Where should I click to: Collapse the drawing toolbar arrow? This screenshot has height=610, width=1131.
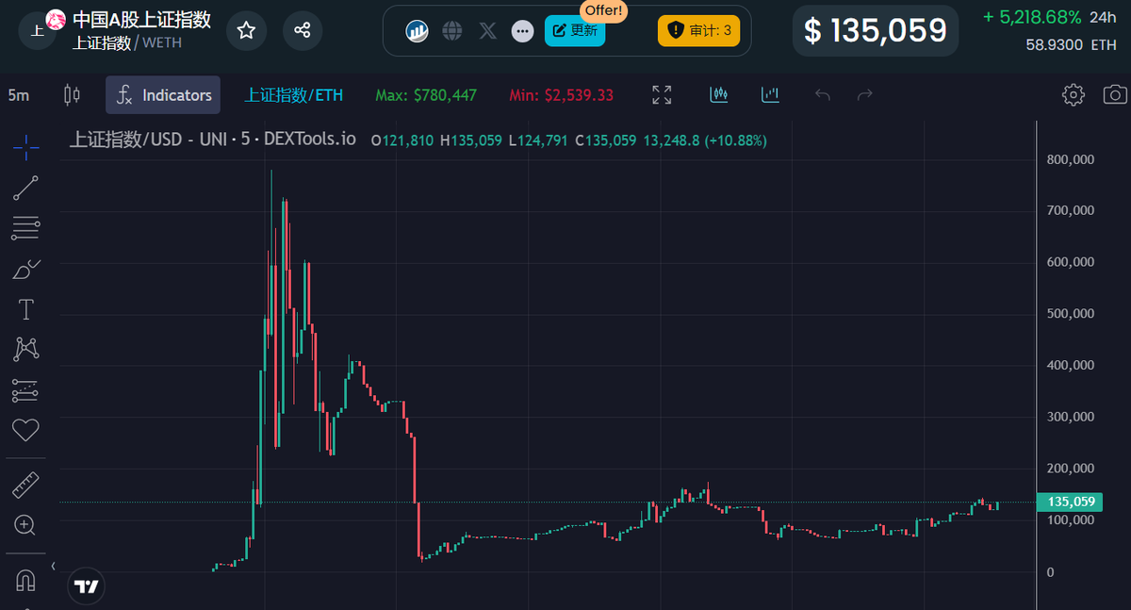pos(53,566)
